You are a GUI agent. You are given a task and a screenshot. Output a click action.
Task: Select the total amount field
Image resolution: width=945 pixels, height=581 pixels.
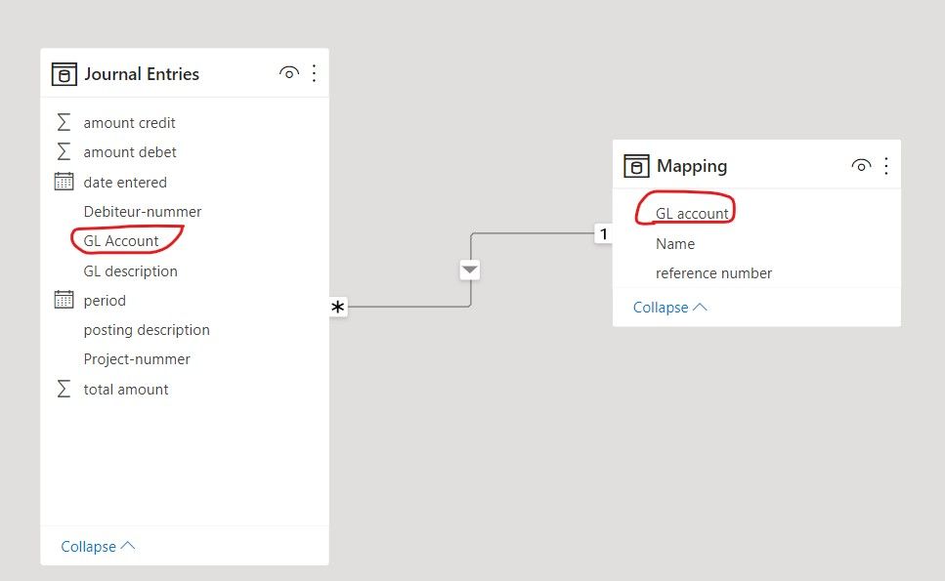126,390
